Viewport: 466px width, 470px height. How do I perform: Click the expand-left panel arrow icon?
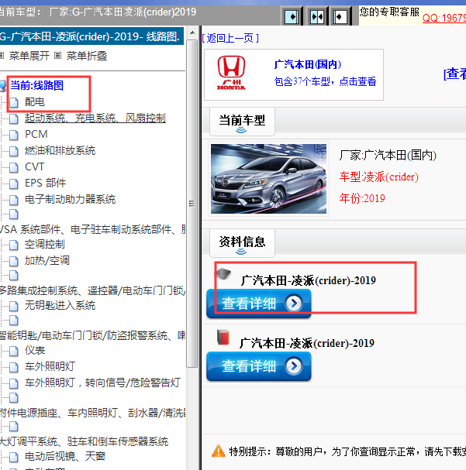point(341,16)
